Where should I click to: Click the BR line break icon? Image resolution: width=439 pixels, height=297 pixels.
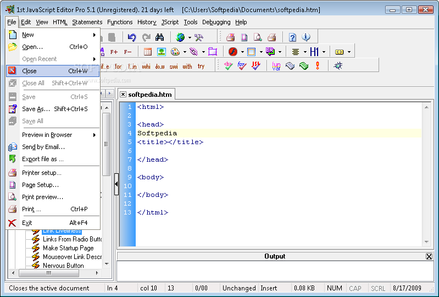pyautogui.click(x=270, y=51)
